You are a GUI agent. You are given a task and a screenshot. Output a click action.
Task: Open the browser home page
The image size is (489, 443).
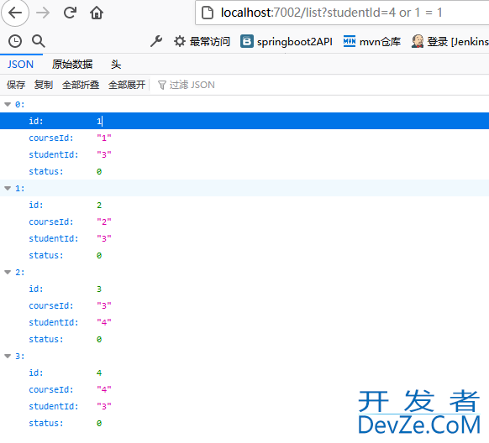point(97,13)
